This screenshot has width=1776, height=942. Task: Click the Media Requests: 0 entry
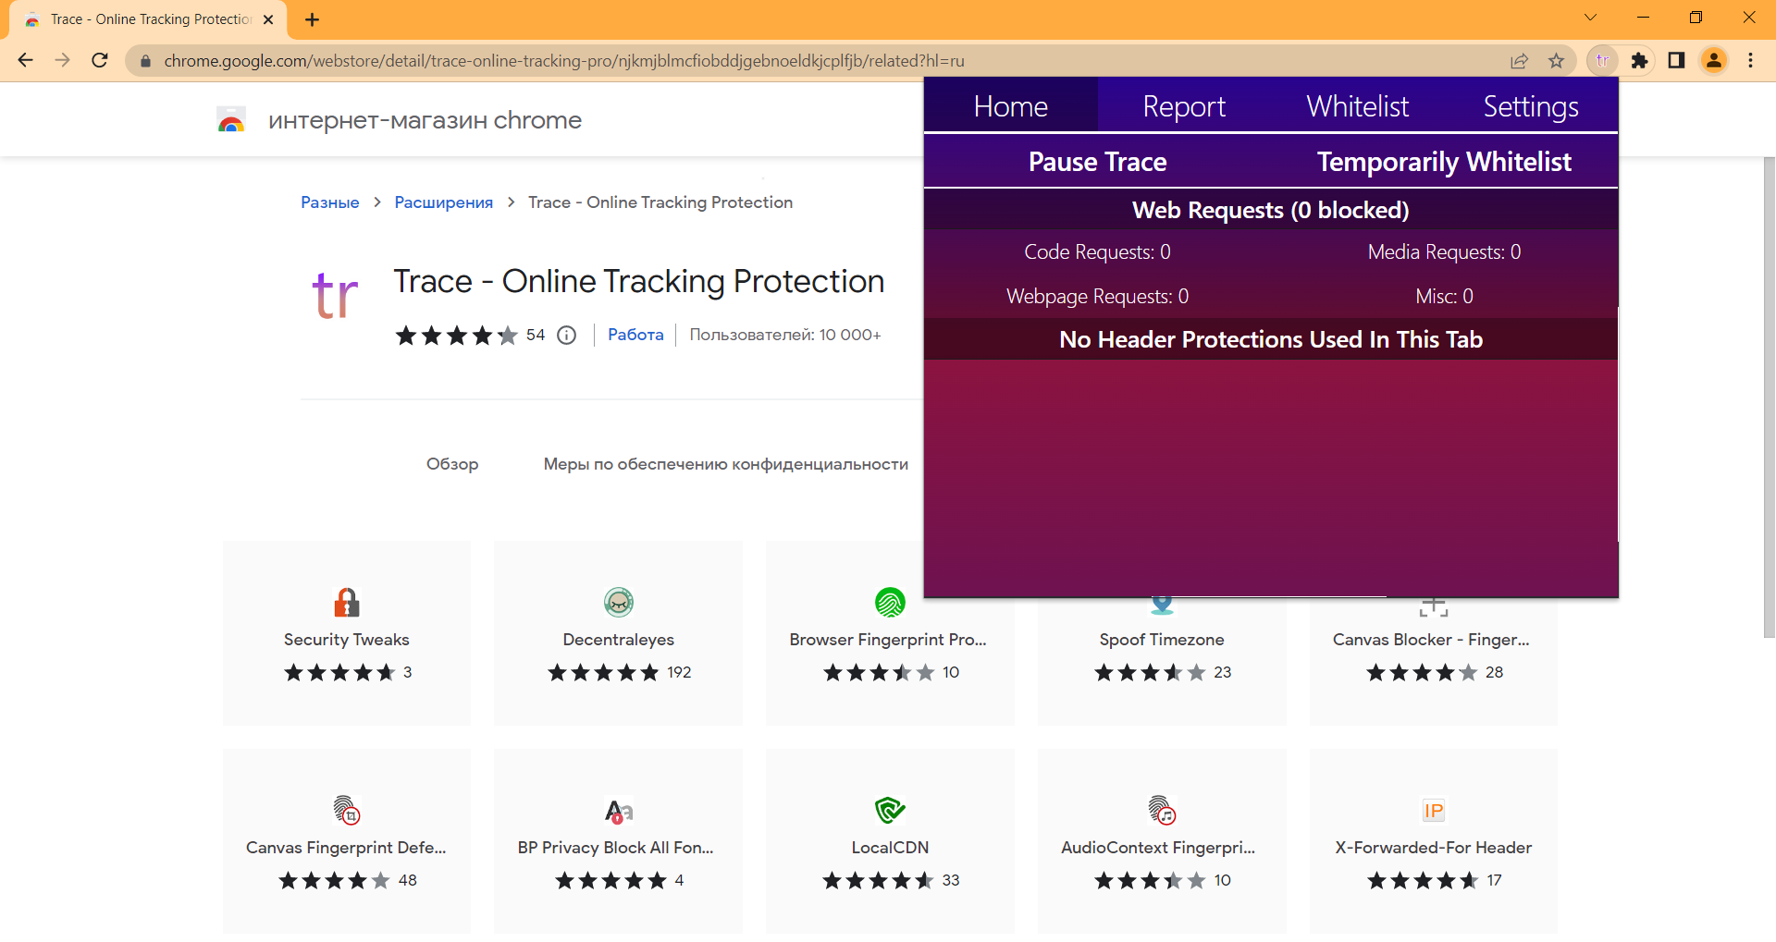pos(1444,251)
